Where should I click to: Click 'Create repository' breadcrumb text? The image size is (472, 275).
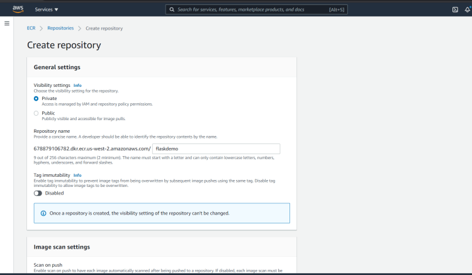[x=104, y=28]
